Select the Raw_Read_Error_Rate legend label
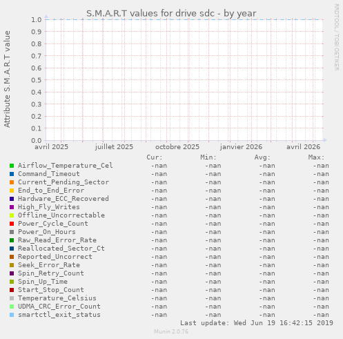 [57, 240]
